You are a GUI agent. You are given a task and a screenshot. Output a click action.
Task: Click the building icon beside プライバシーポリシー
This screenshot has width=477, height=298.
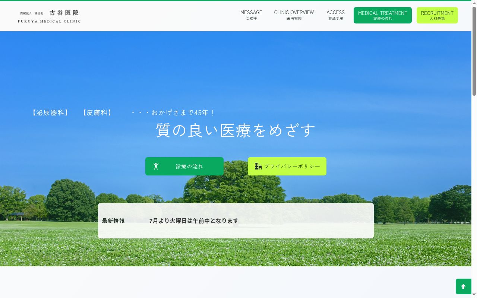pos(258,166)
